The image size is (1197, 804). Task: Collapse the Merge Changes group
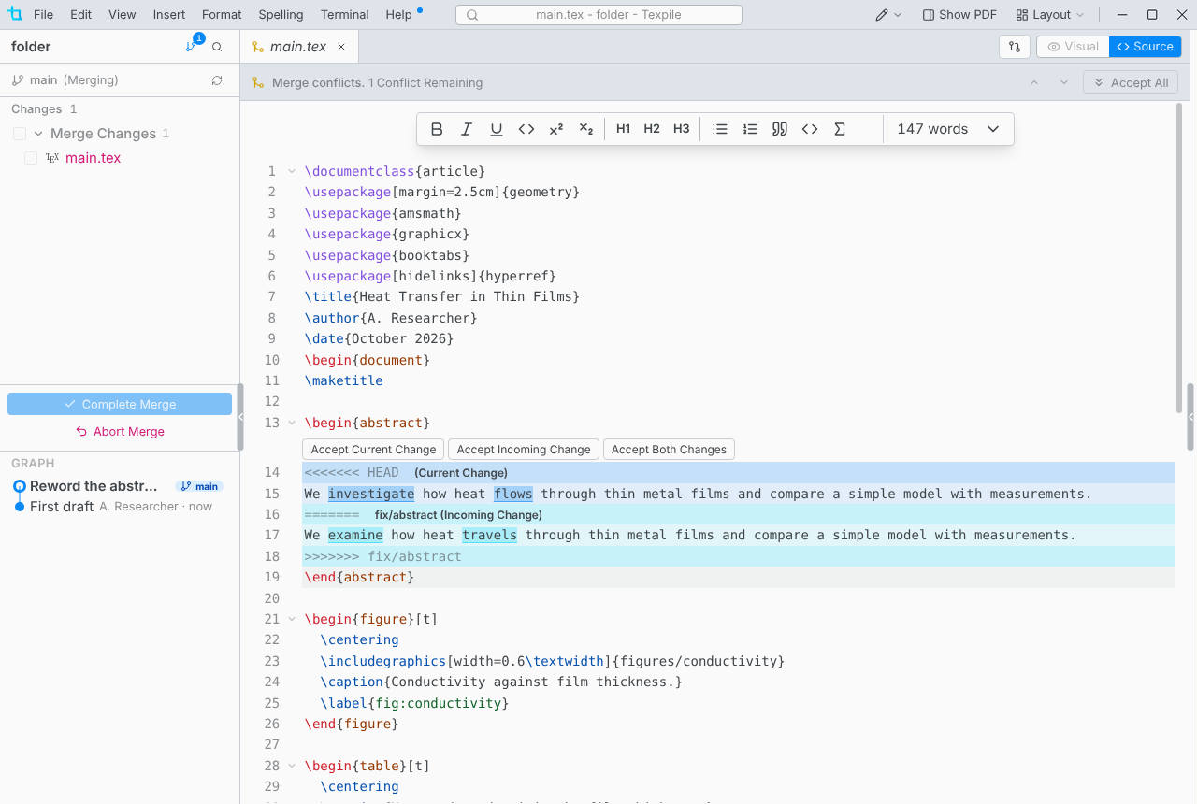tap(39, 134)
